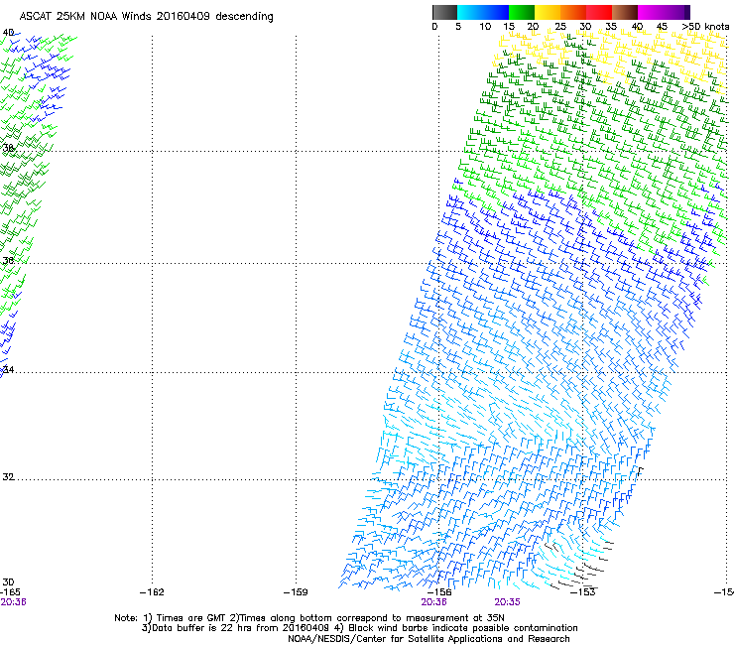
Task: Click the longitude label '-156'
Action: (439, 592)
